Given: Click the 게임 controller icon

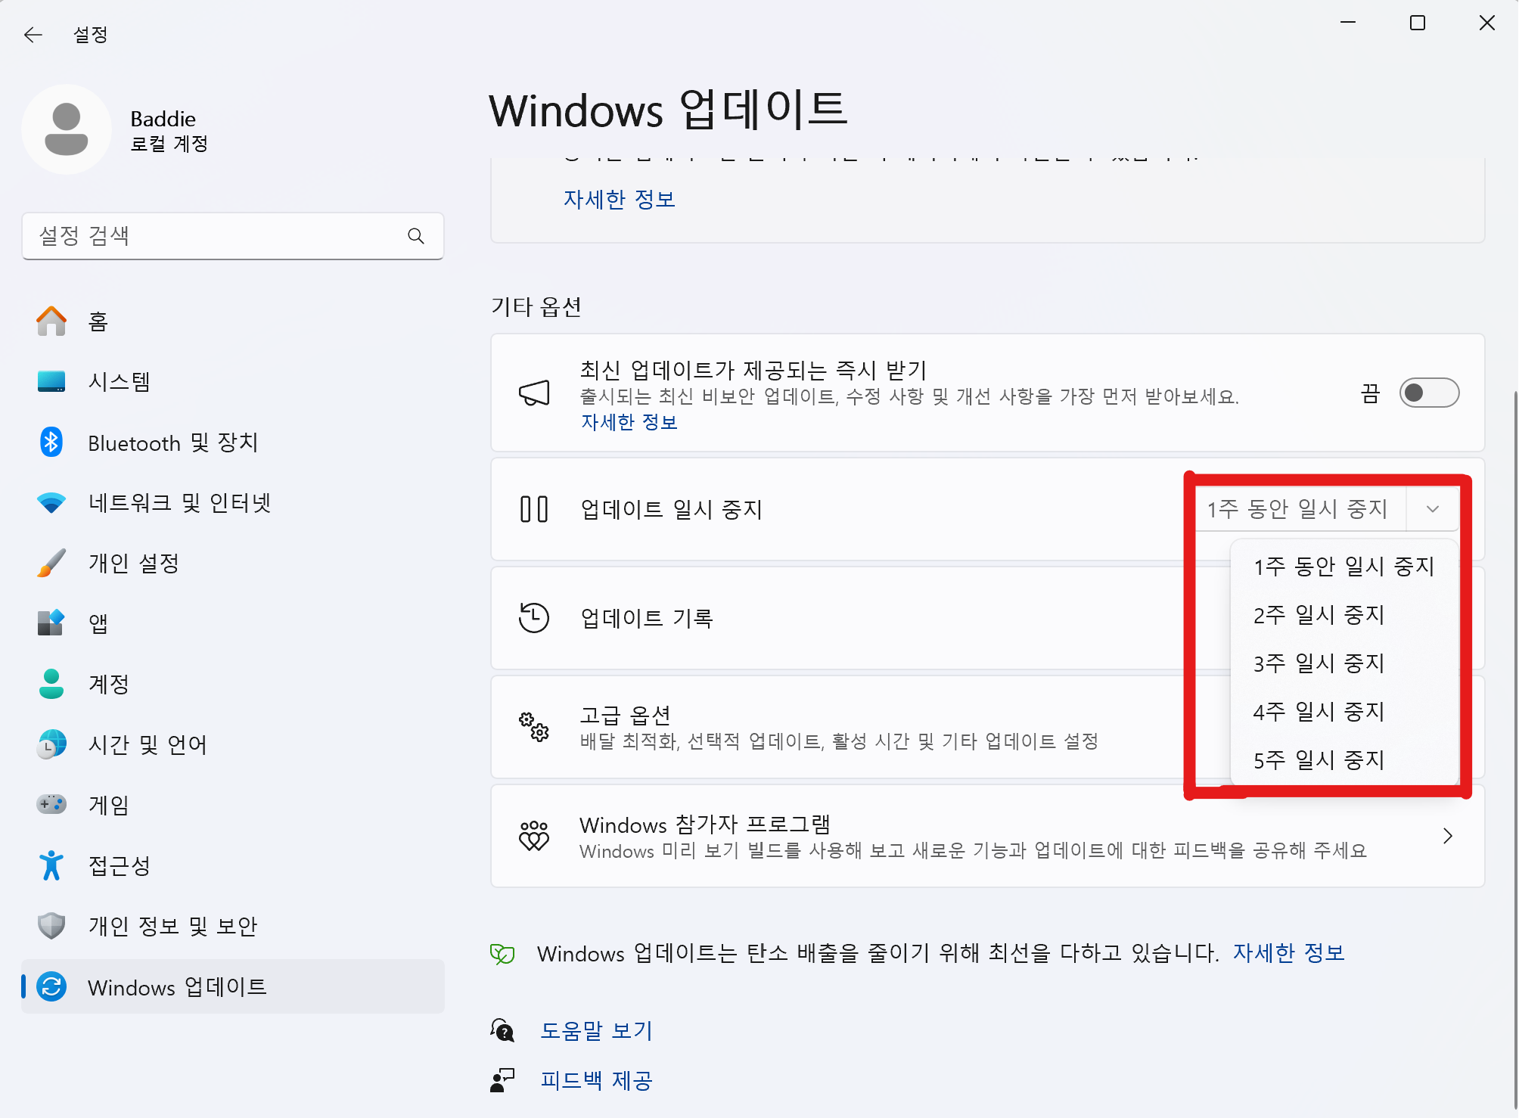Looking at the screenshot, I should [51, 804].
